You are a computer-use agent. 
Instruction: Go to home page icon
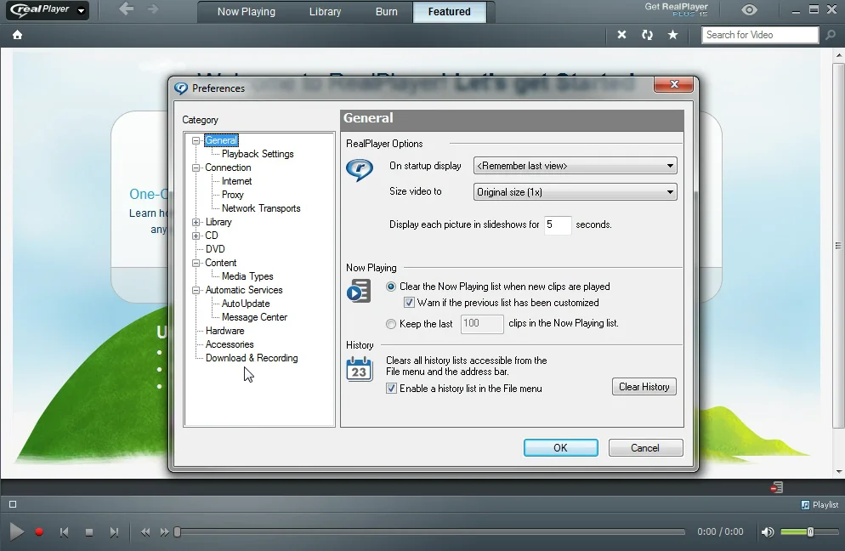point(17,35)
